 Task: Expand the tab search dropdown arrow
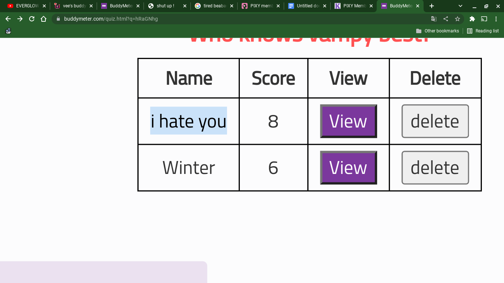(460, 6)
